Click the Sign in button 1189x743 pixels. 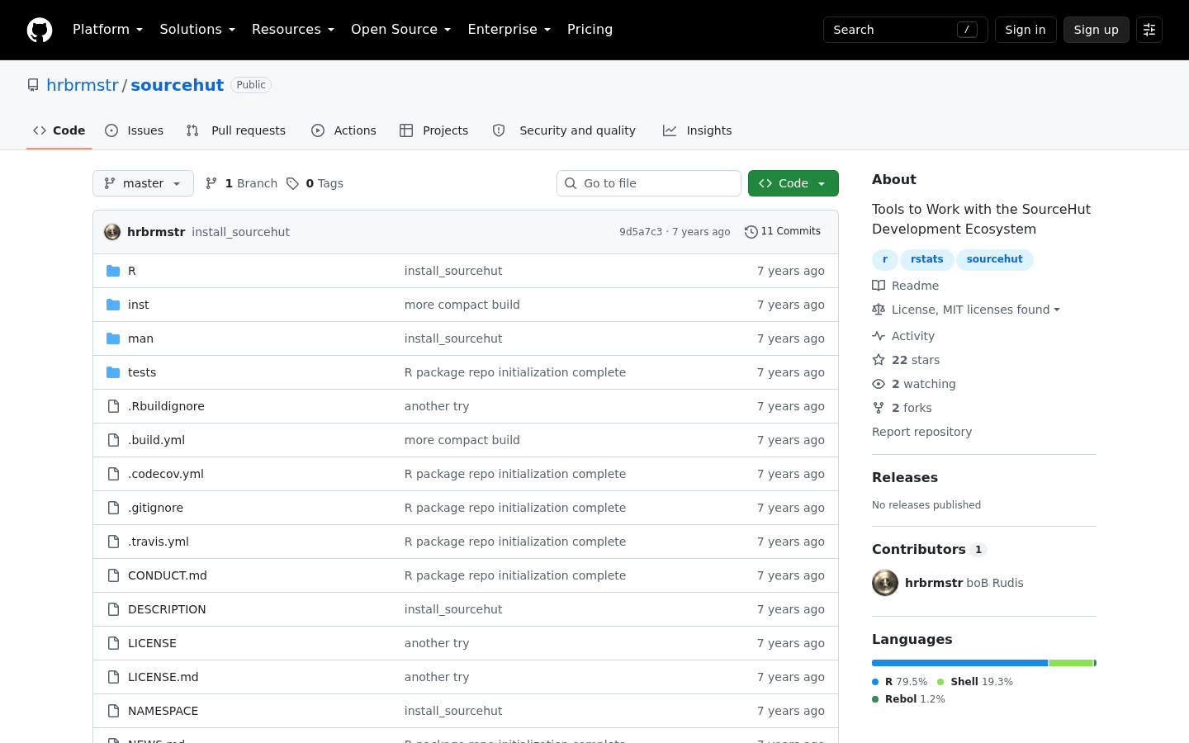tap(1026, 30)
